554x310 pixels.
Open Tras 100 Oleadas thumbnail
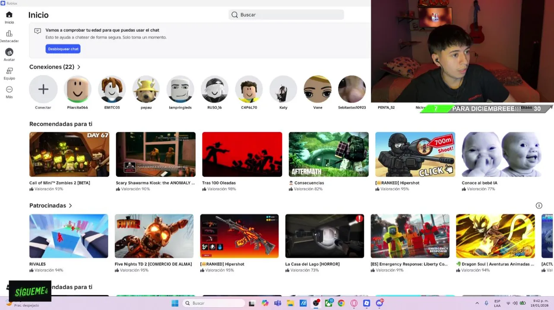(242, 154)
